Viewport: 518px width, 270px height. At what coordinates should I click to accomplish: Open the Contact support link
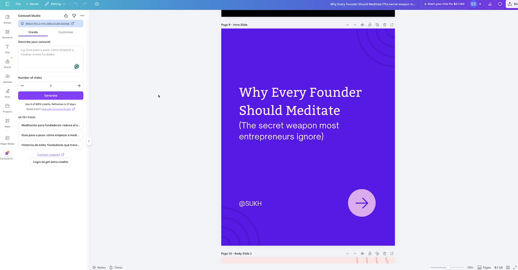pos(51,155)
